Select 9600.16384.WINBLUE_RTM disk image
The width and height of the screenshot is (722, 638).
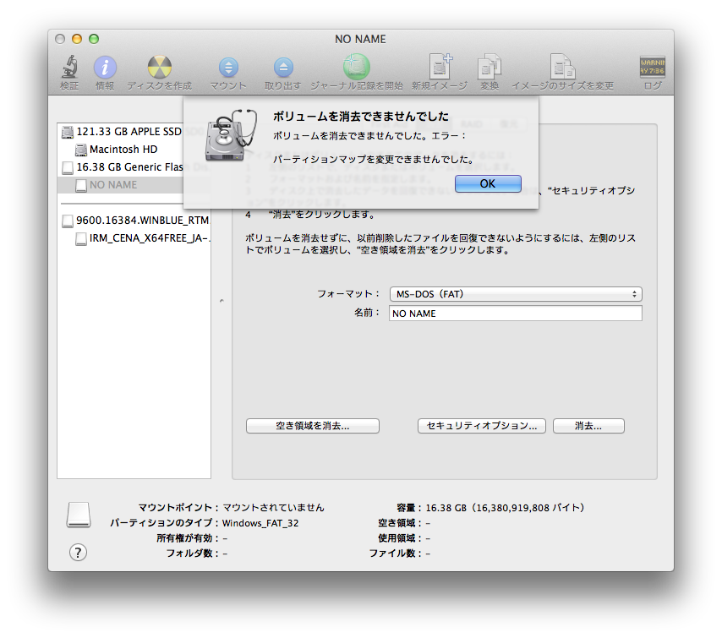pyautogui.click(x=134, y=221)
